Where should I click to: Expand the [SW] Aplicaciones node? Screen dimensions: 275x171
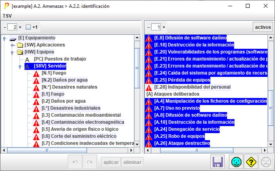coord(13,45)
